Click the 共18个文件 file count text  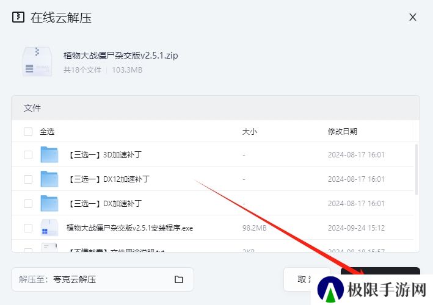tap(82, 70)
